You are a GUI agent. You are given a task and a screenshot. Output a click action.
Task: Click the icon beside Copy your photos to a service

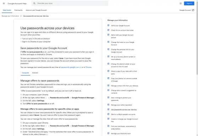click(x=108, y=78)
